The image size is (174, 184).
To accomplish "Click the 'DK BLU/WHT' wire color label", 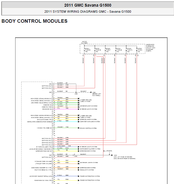I will click(61, 146).
